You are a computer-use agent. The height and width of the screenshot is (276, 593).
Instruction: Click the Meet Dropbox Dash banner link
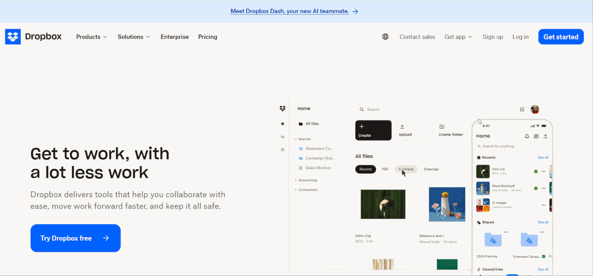tap(295, 11)
